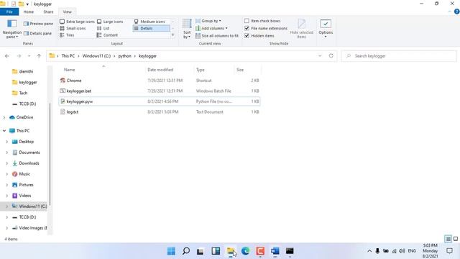Refresh the keylogger folder
The width and height of the screenshot is (460, 259).
[x=331, y=56]
